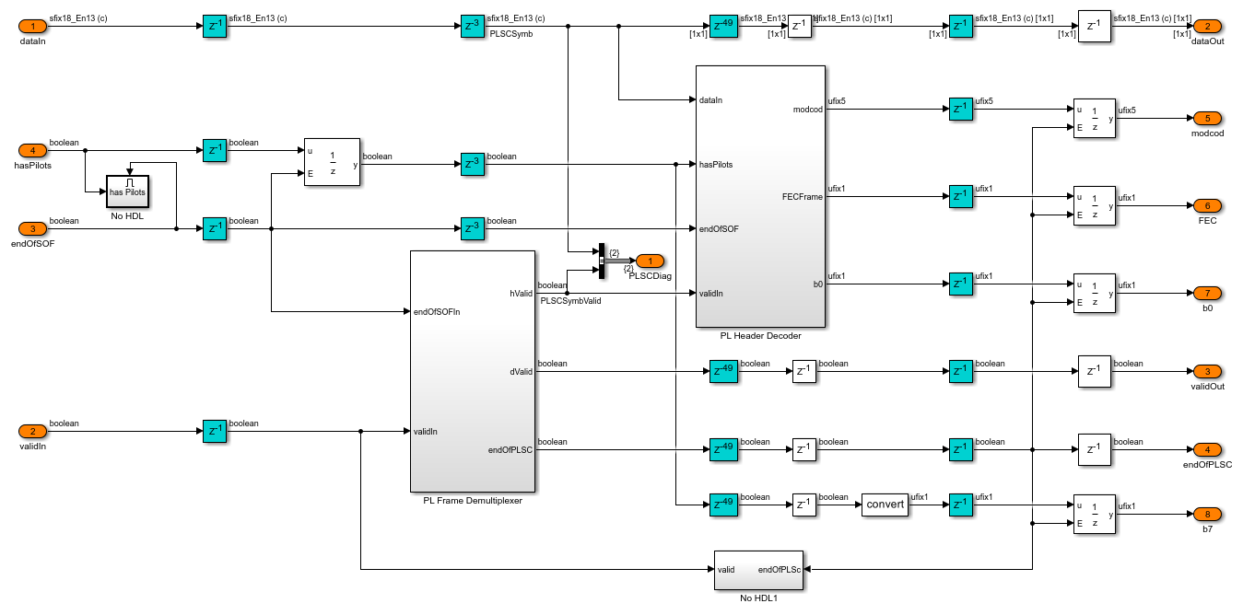Select the convert data type block
Screen dimensions: 1243x615
884,505
